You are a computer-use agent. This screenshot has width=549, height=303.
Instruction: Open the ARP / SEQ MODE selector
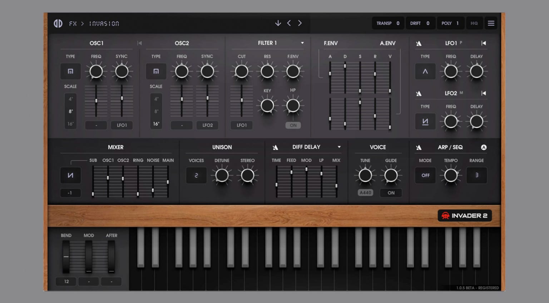point(425,175)
